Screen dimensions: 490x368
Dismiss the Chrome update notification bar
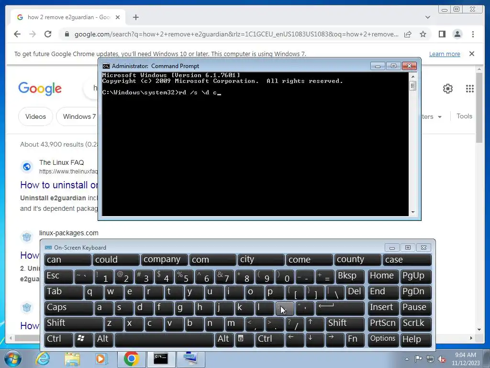click(x=471, y=54)
